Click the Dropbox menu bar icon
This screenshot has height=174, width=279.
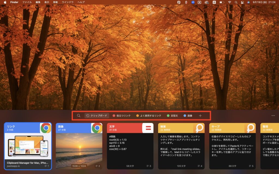[x=186, y=2]
